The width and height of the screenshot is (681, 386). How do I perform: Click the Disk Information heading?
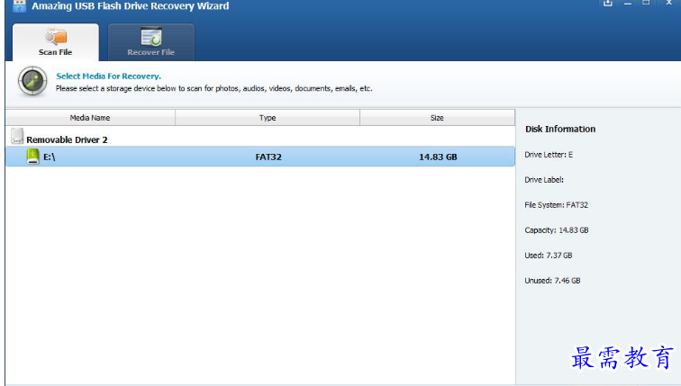tap(560, 129)
